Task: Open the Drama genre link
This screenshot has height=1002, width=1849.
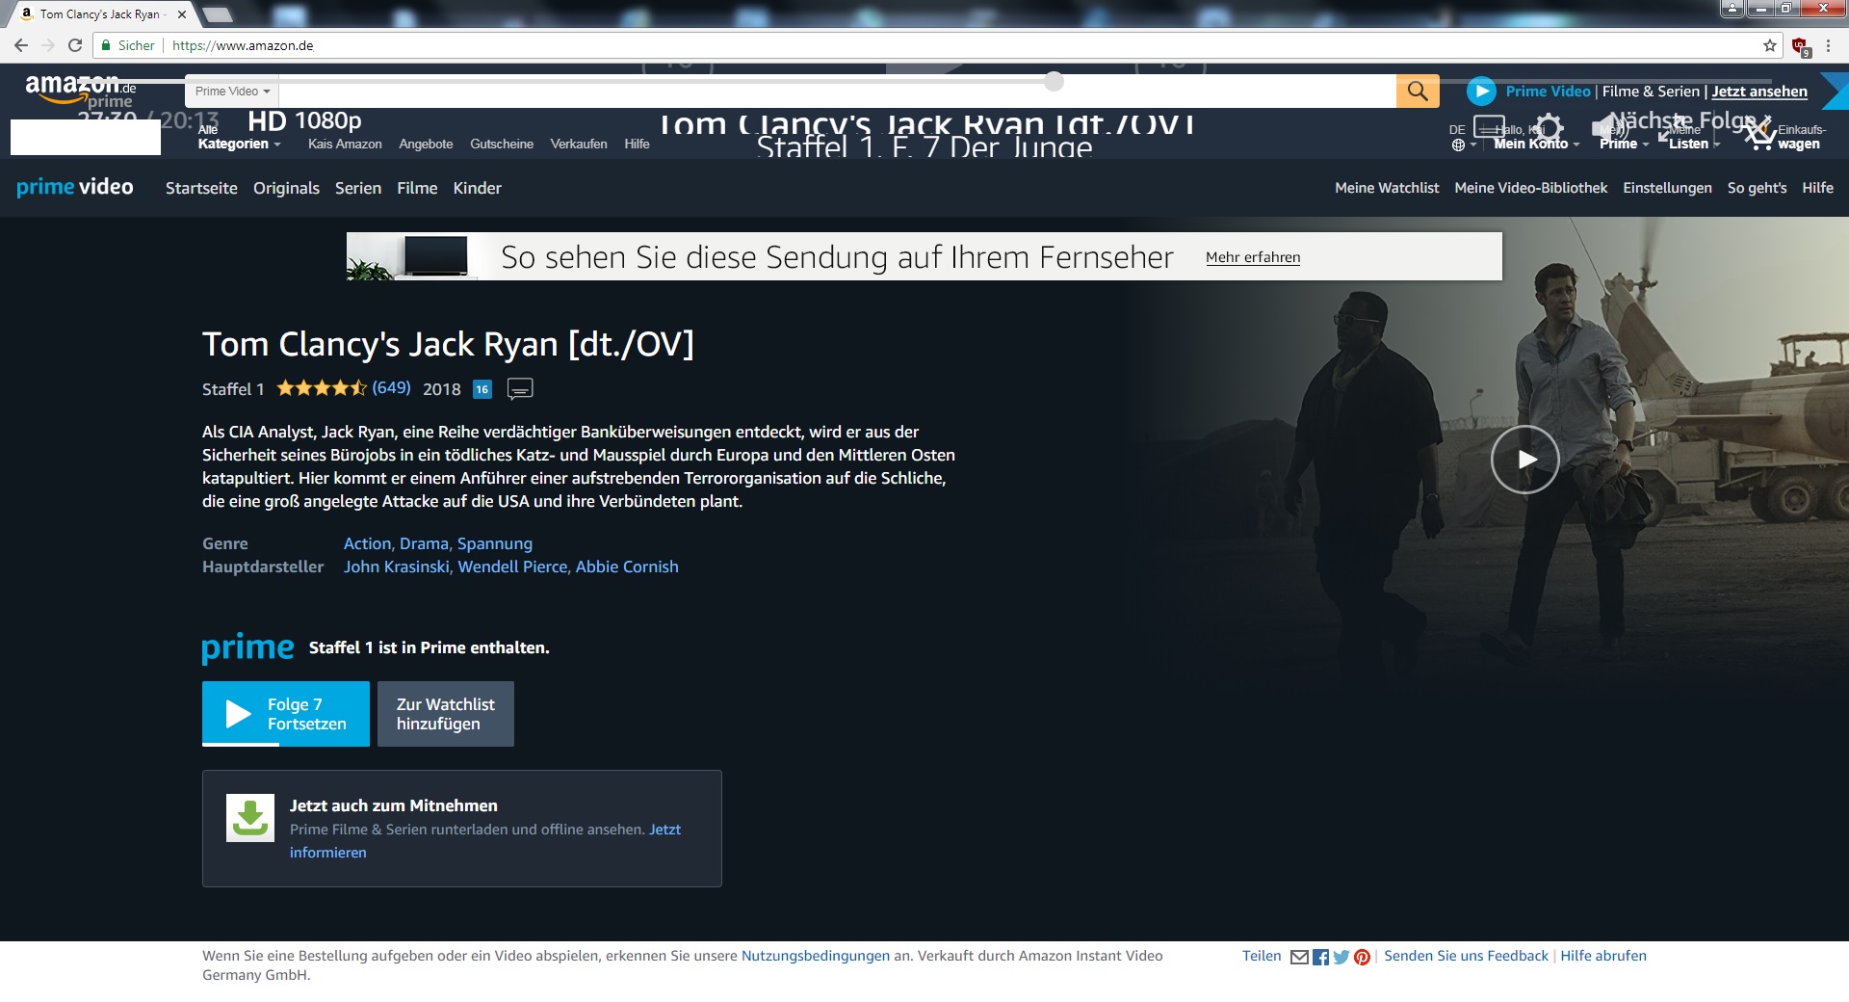Action: pos(424,543)
